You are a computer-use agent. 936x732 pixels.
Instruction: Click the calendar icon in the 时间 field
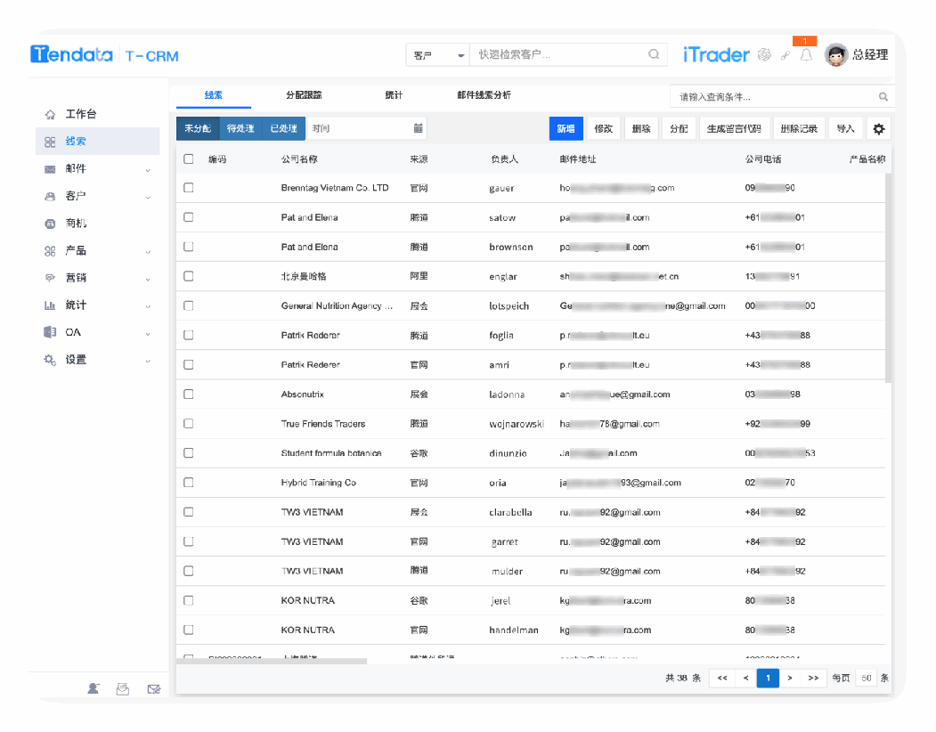click(418, 128)
